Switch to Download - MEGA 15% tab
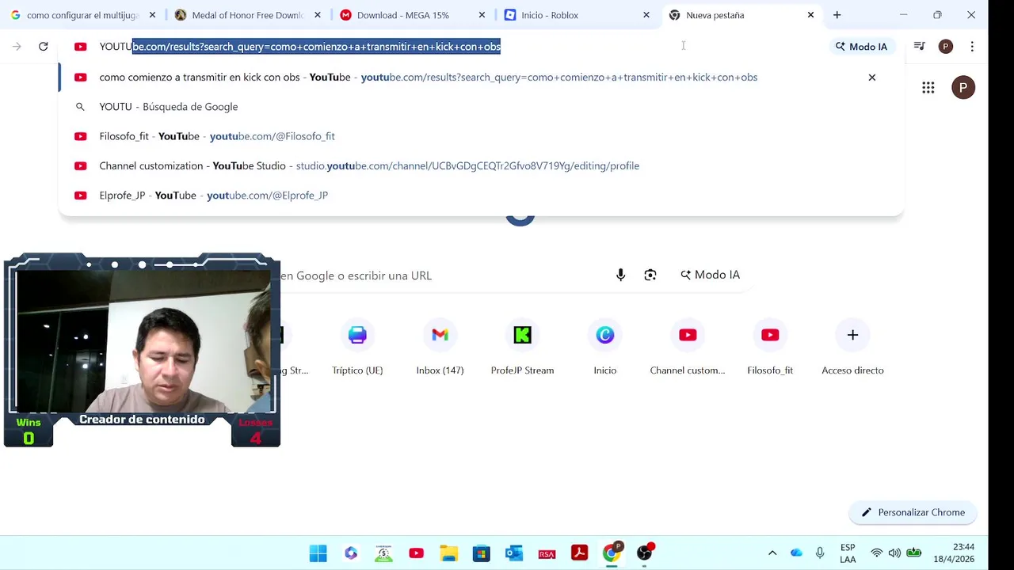Viewport: 1014px width, 570px height. pyautogui.click(x=413, y=15)
